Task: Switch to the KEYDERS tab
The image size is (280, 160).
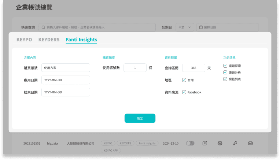Action: (x=49, y=40)
